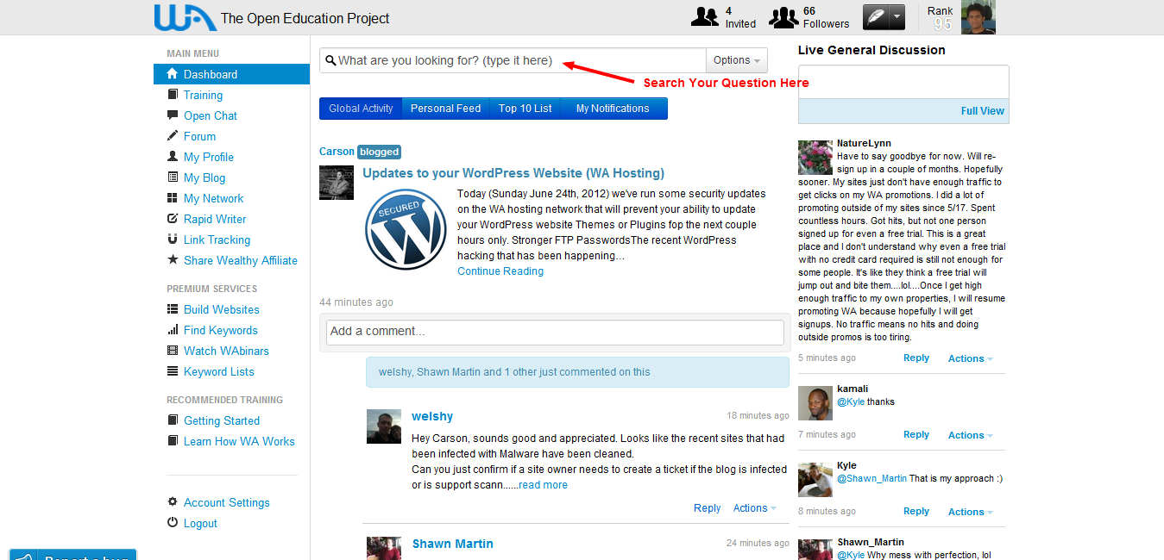Expand the search Options dropdown
Image resolution: width=1164 pixels, height=560 pixels.
pyautogui.click(x=736, y=60)
